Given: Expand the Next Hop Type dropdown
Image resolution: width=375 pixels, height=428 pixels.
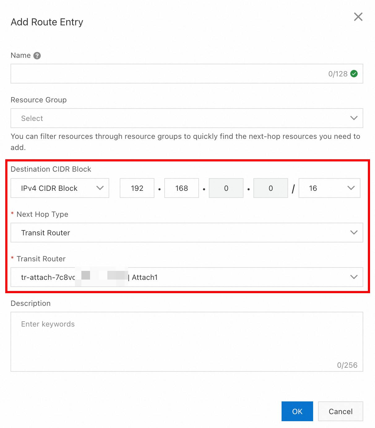Looking at the screenshot, I should tap(179, 233).
